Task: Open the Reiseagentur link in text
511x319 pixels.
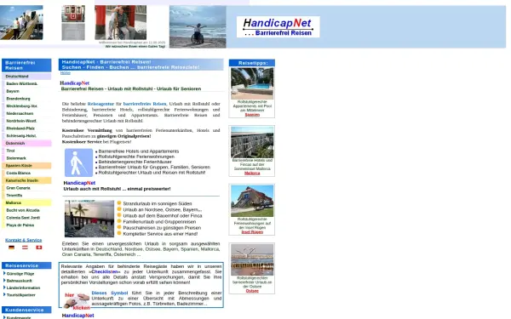Action: pyautogui.click(x=100, y=104)
